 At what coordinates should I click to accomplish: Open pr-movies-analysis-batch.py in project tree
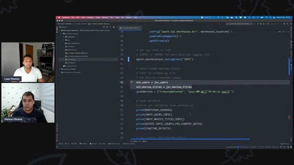tap(76, 53)
